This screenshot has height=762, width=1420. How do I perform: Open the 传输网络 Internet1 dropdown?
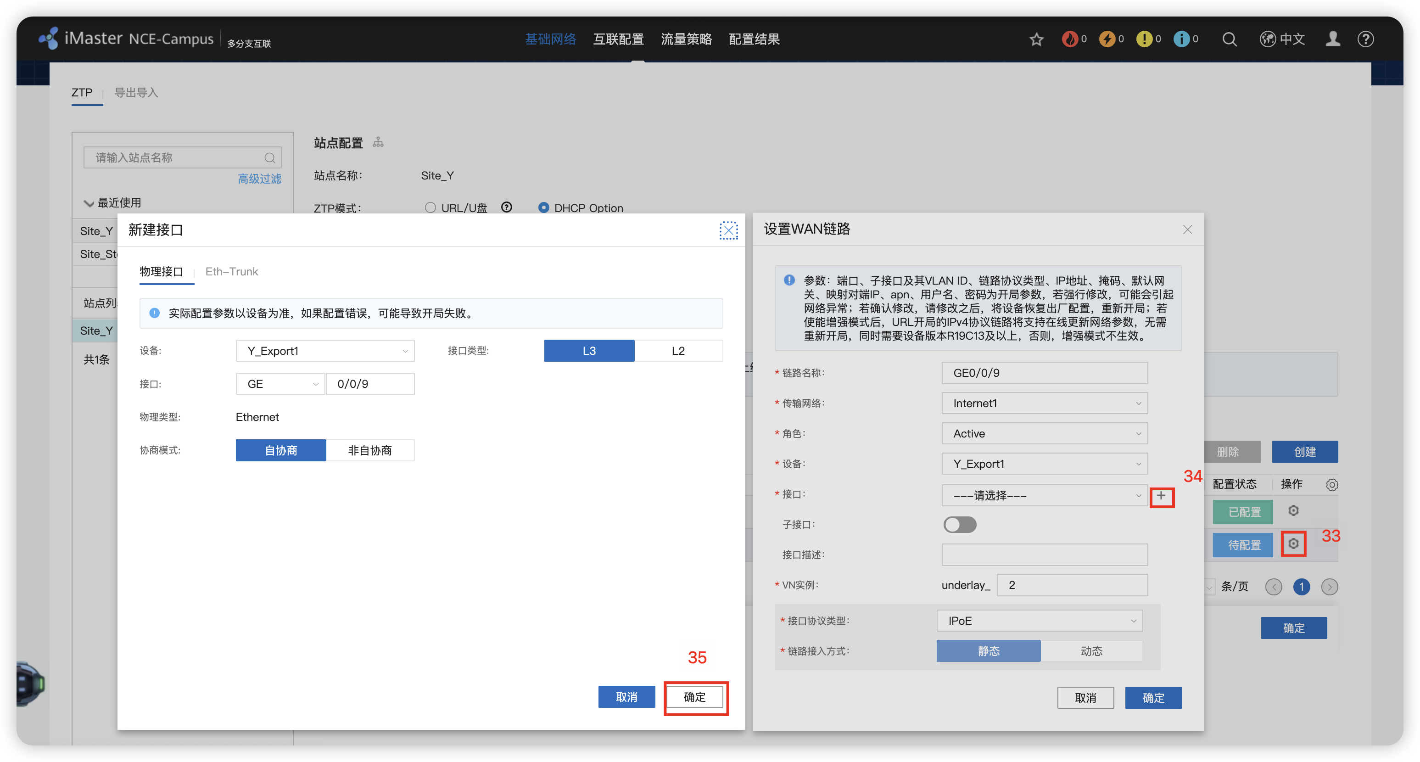tap(1044, 403)
